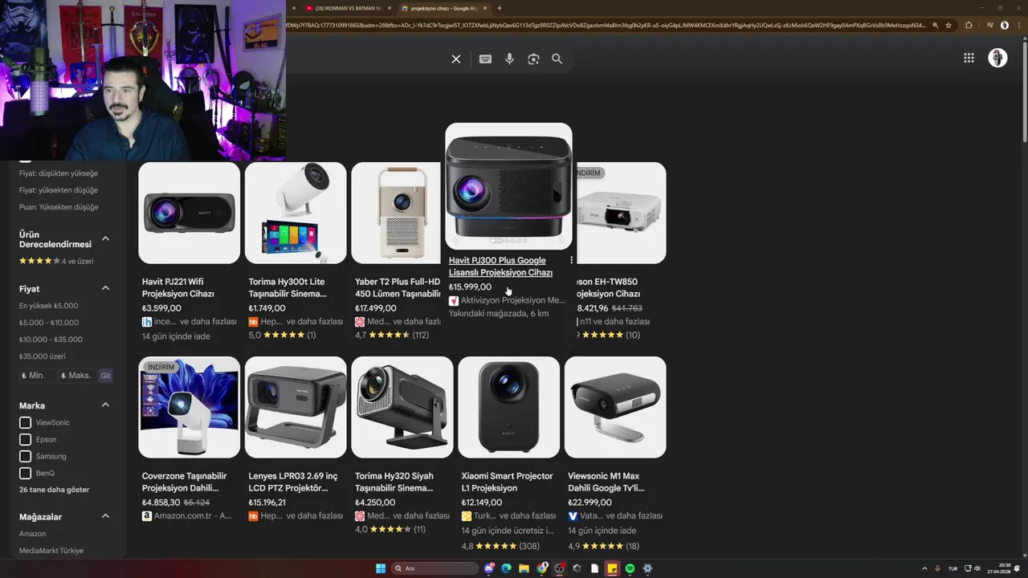1028x578 pixels.
Task: Start voice search with the microphone icon
Action: 509,59
